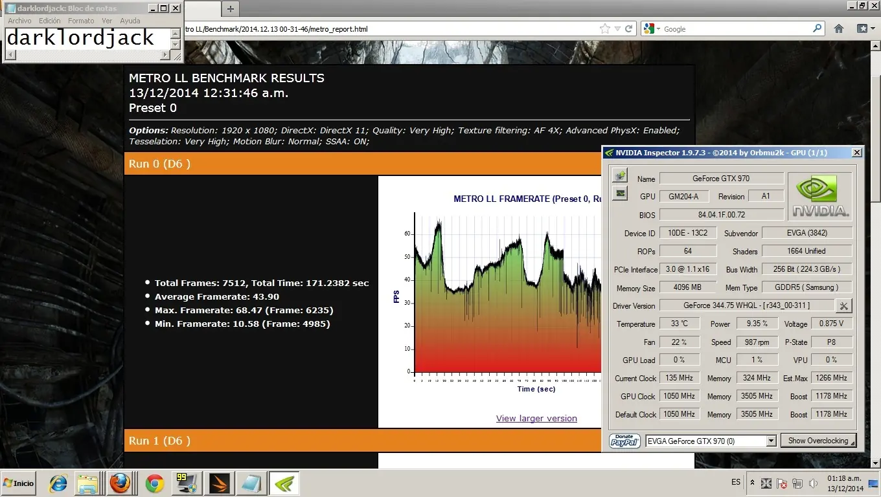
Task: Open the orange arrow app on the taskbar
Action: point(218,483)
